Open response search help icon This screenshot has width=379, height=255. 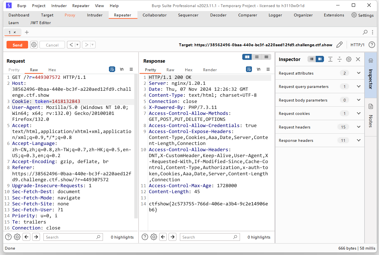[x=145, y=237]
